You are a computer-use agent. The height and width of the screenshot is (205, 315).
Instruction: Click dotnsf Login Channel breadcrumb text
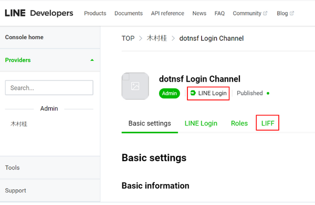(x=212, y=38)
